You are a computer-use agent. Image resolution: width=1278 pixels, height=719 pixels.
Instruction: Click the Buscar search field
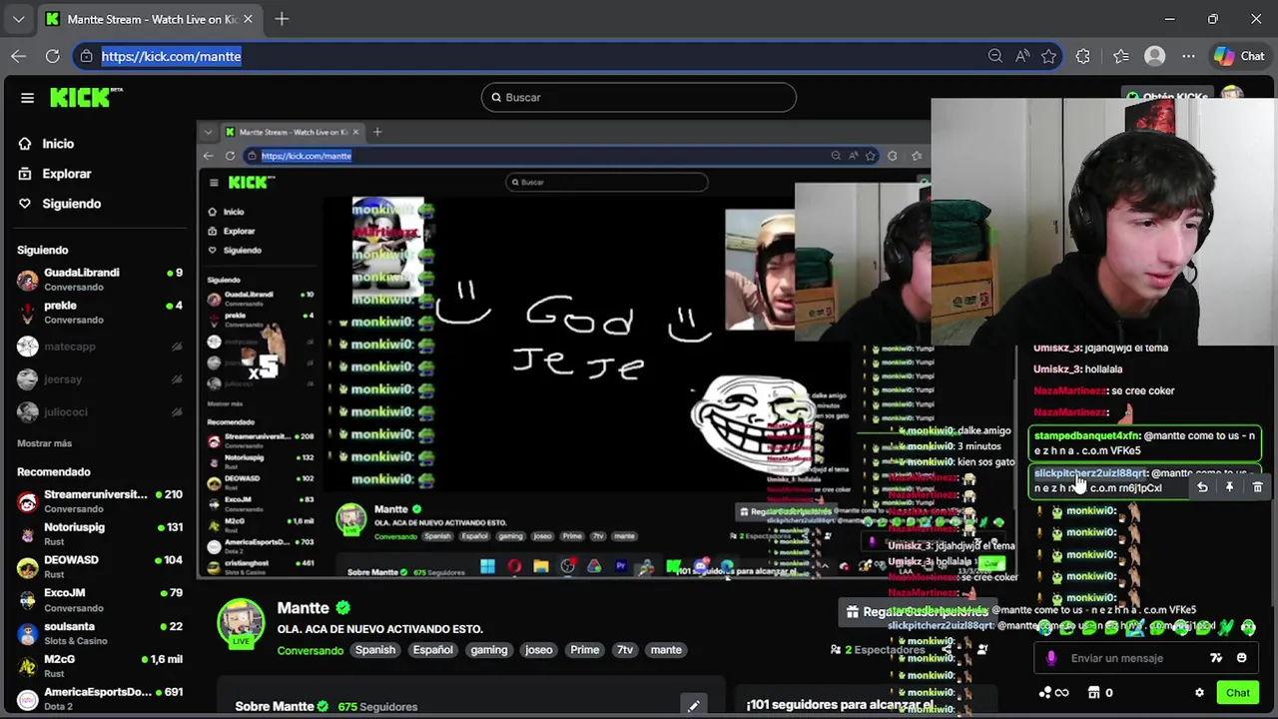(x=639, y=97)
